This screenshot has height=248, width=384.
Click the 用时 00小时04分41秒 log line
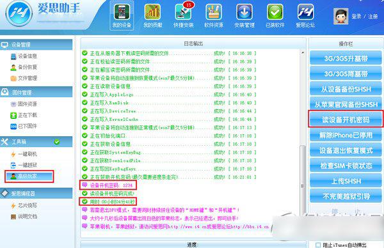point(108,201)
